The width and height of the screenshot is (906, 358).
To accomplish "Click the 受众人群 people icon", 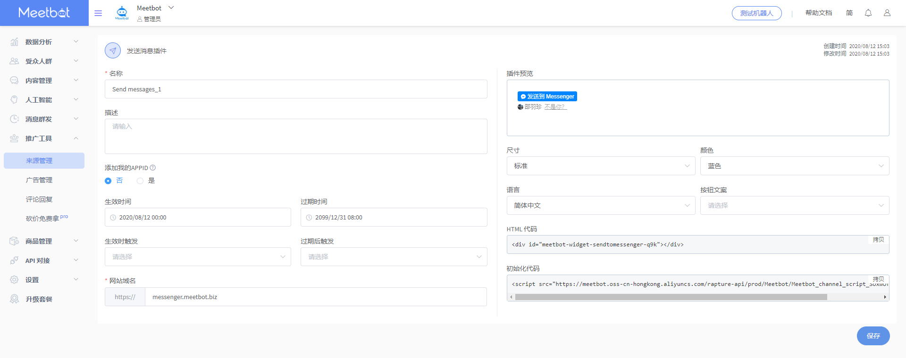I will [14, 61].
